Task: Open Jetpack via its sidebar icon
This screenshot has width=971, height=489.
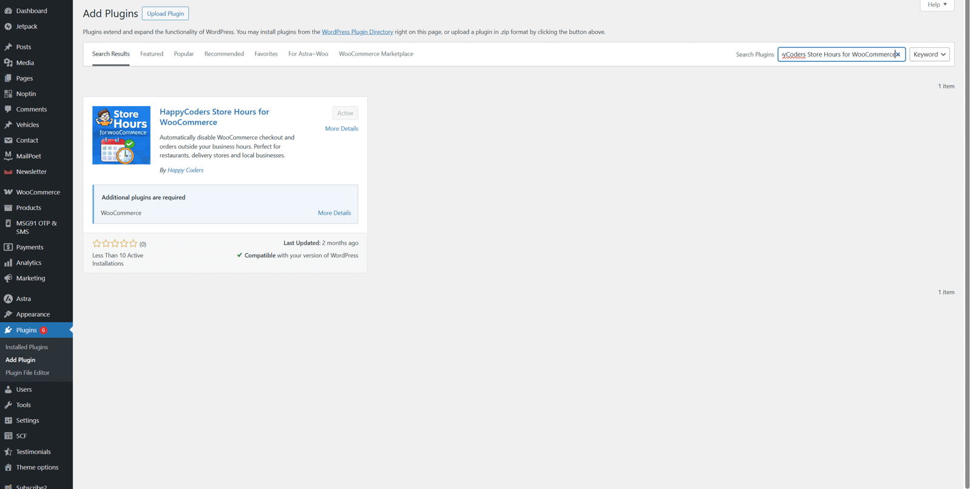Action: (8, 27)
